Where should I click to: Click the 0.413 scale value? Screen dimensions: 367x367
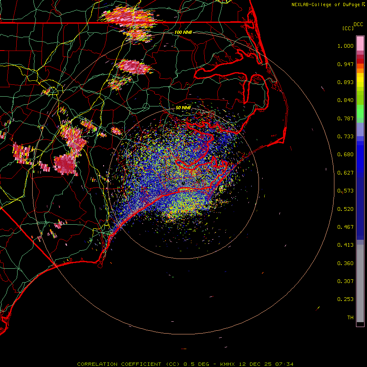pyautogui.click(x=345, y=245)
